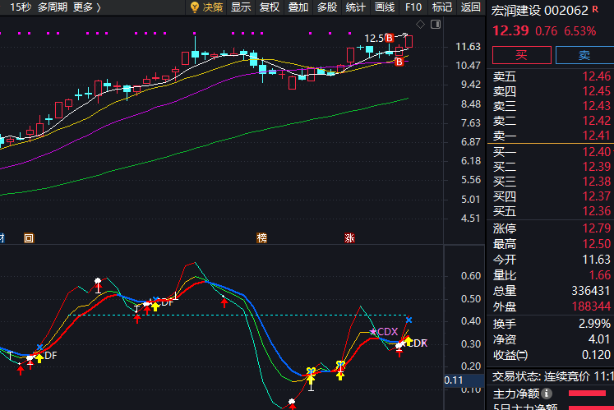Click the change percent 6.53%
The height and width of the screenshot is (410, 614).
[x=580, y=31]
